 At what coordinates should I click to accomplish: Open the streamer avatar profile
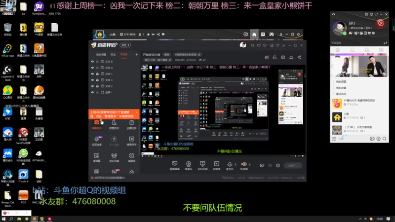point(243,45)
